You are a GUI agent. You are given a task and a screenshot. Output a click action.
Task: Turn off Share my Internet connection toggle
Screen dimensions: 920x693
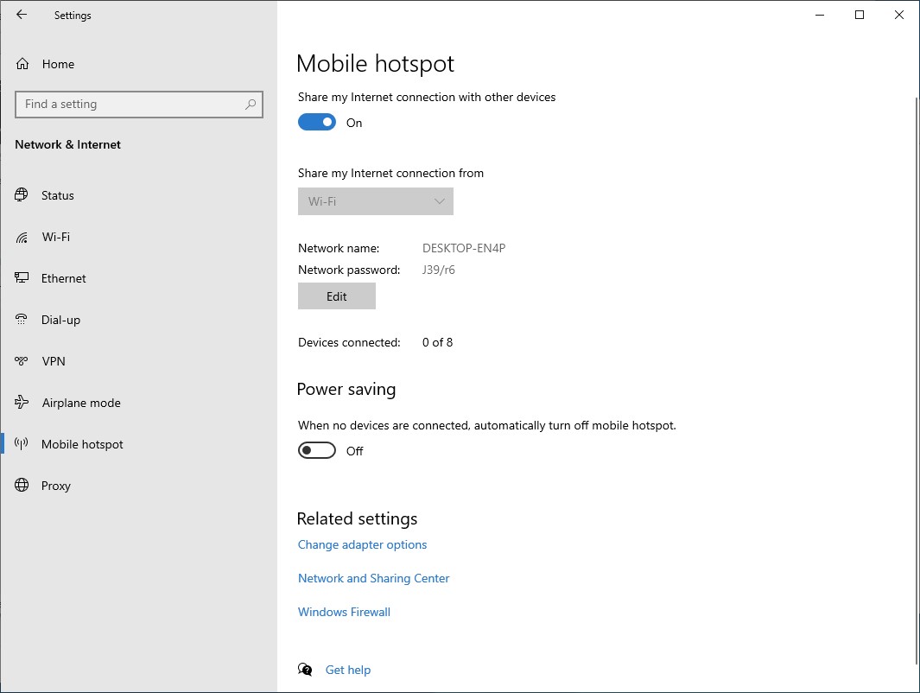coord(317,123)
